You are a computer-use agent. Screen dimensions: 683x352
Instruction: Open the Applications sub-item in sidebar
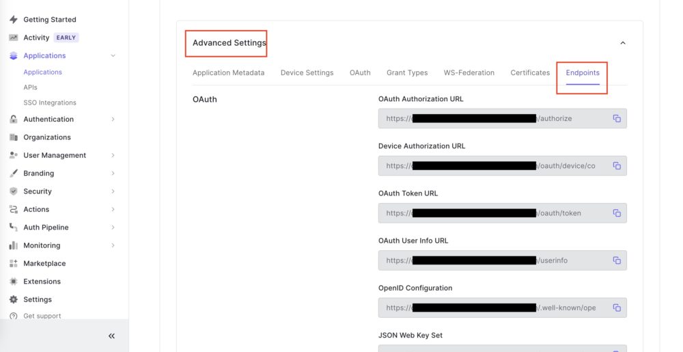42,72
